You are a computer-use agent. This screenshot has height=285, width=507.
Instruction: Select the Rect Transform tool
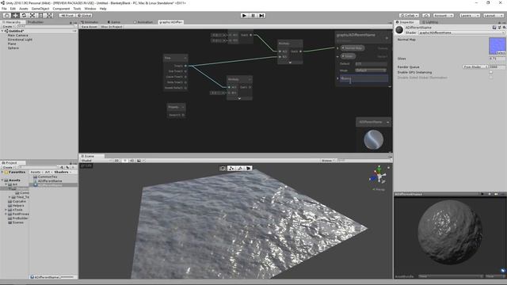tap(40, 16)
